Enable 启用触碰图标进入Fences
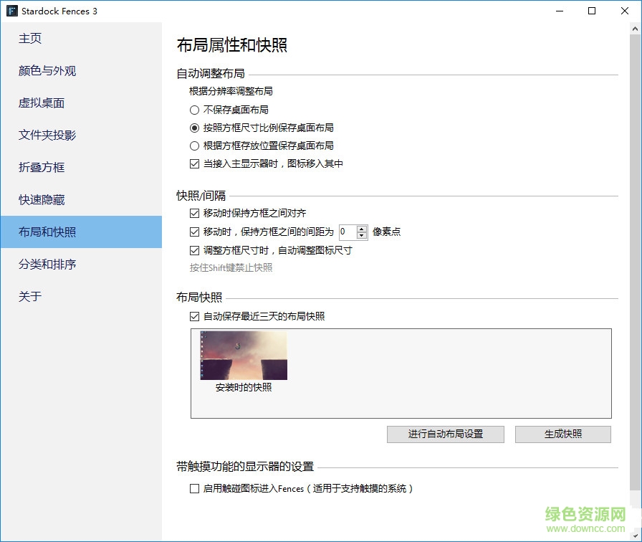This screenshot has height=542, width=642. [x=194, y=488]
